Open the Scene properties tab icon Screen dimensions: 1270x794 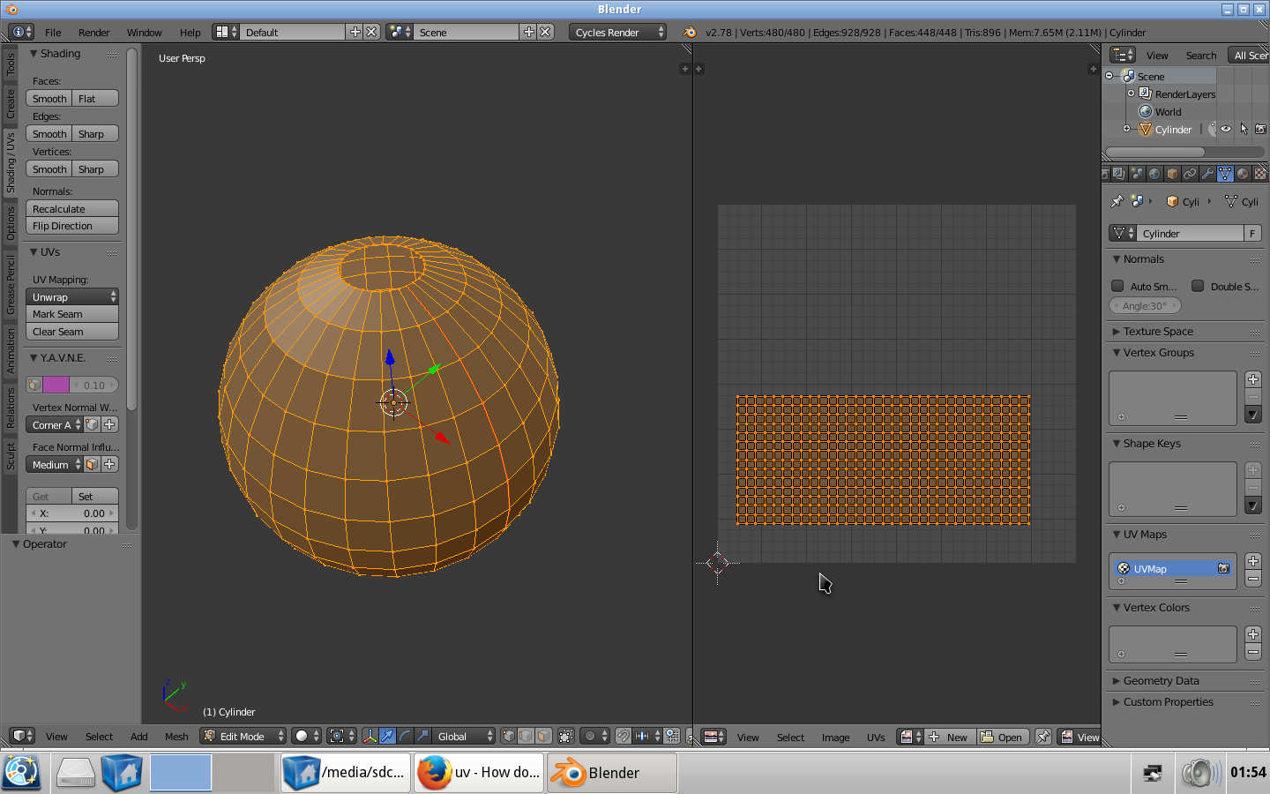(x=1137, y=174)
